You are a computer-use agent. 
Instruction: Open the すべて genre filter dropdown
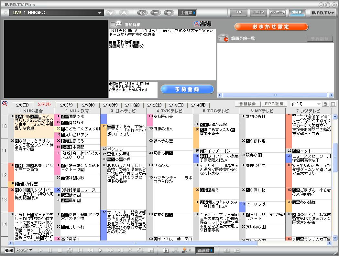[305, 104]
